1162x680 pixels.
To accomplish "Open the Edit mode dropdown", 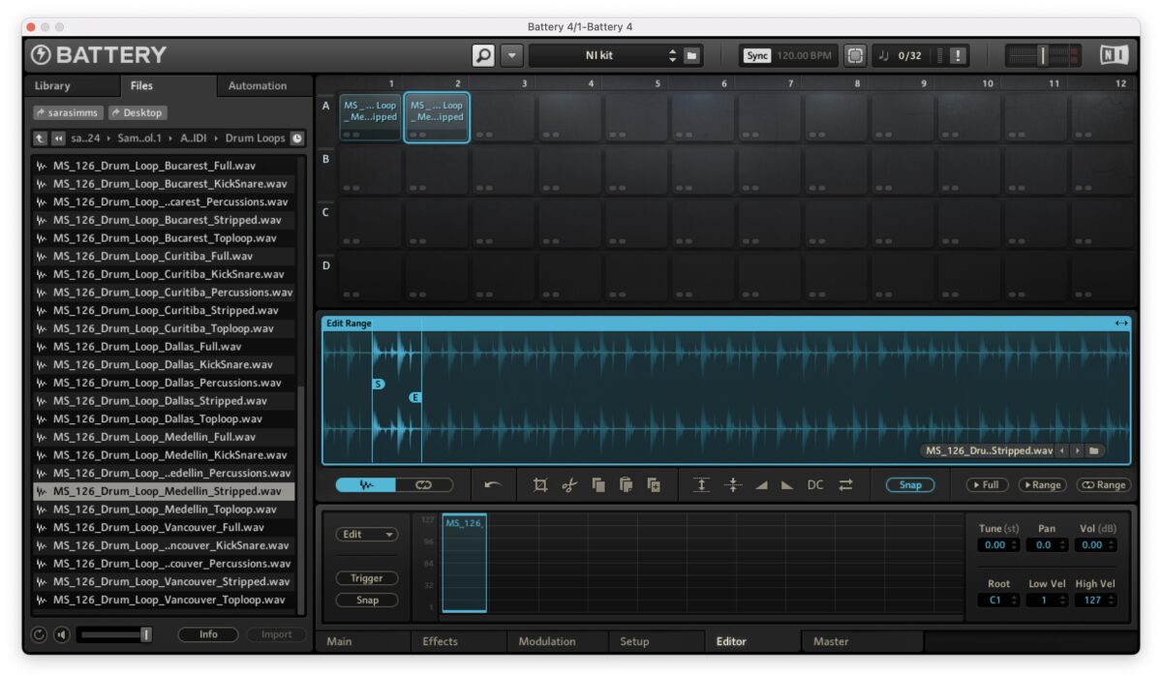I will click(x=367, y=535).
